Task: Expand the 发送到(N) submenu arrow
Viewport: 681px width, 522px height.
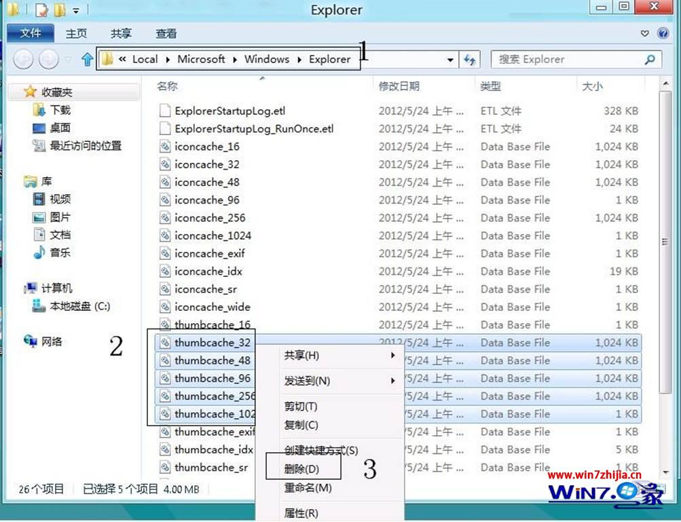Action: [x=392, y=380]
